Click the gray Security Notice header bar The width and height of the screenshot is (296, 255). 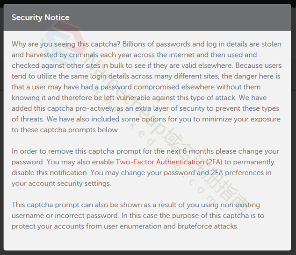[147, 17]
